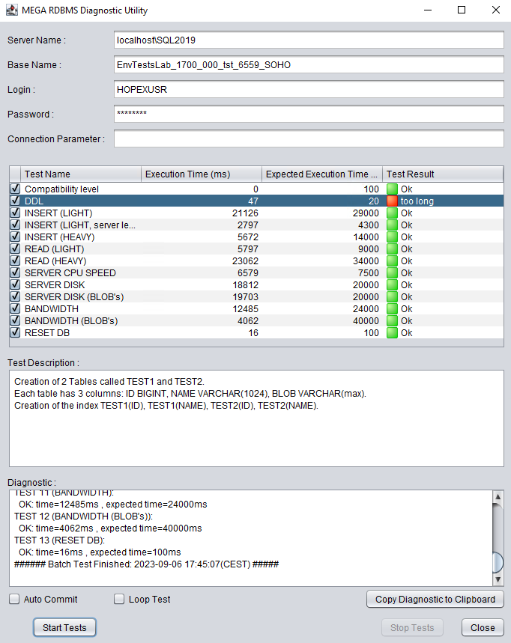Click green status indicator for SERVER DISK (BLOB's)

pyautogui.click(x=392, y=296)
